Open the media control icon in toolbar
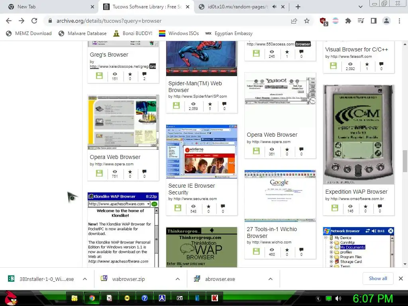The width and height of the screenshot is (408, 306). (x=361, y=21)
